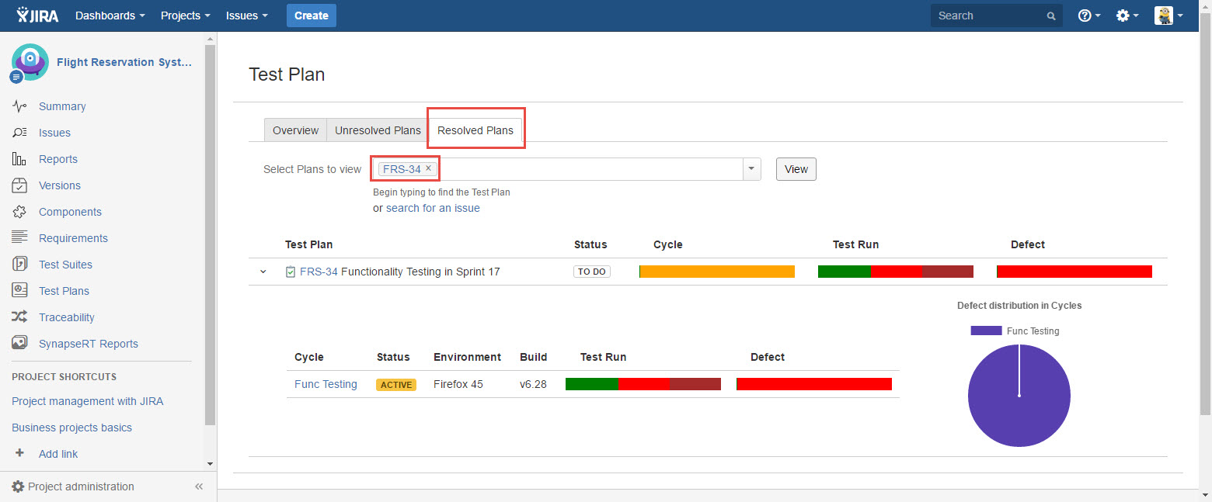Click the v6.28 build cell
This screenshot has width=1212, height=502.
(533, 384)
